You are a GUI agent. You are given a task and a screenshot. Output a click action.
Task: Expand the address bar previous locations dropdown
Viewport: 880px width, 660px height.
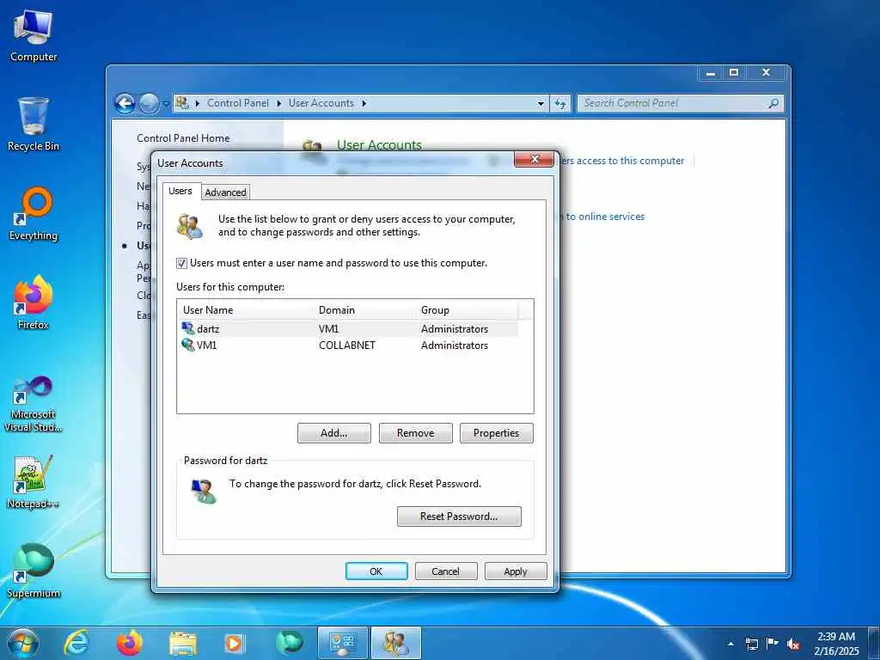pyautogui.click(x=541, y=104)
